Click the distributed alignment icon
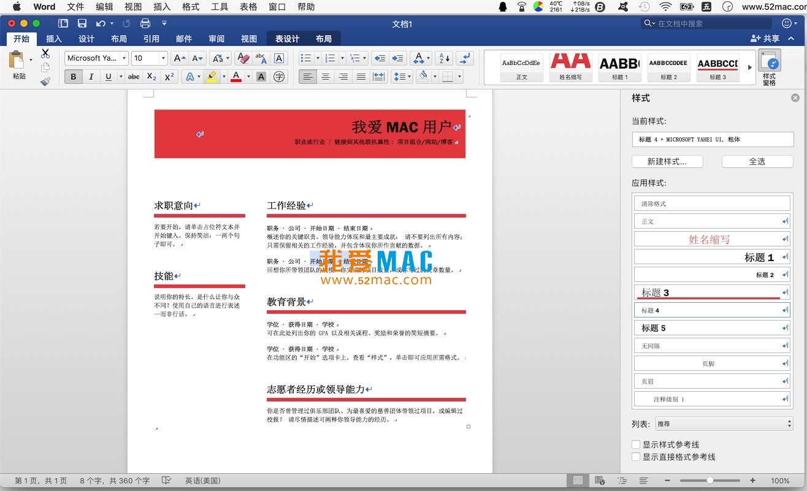The height and width of the screenshot is (491, 807). 379,77
